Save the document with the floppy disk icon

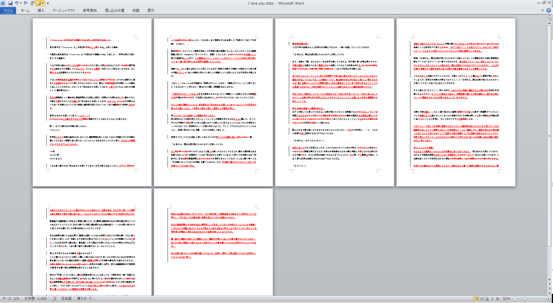[x=10, y=3]
